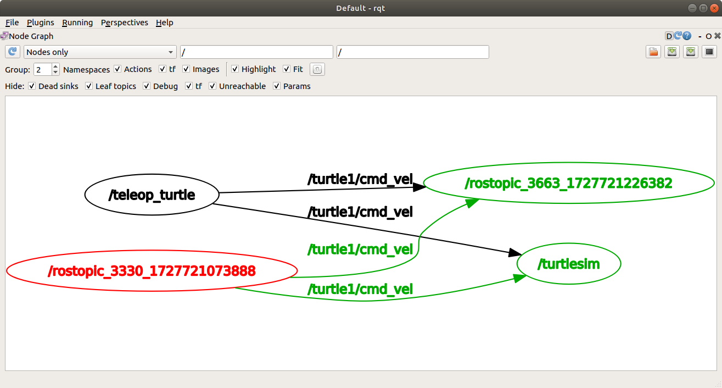Decrease Group depth with the down arrow

pyautogui.click(x=55, y=73)
